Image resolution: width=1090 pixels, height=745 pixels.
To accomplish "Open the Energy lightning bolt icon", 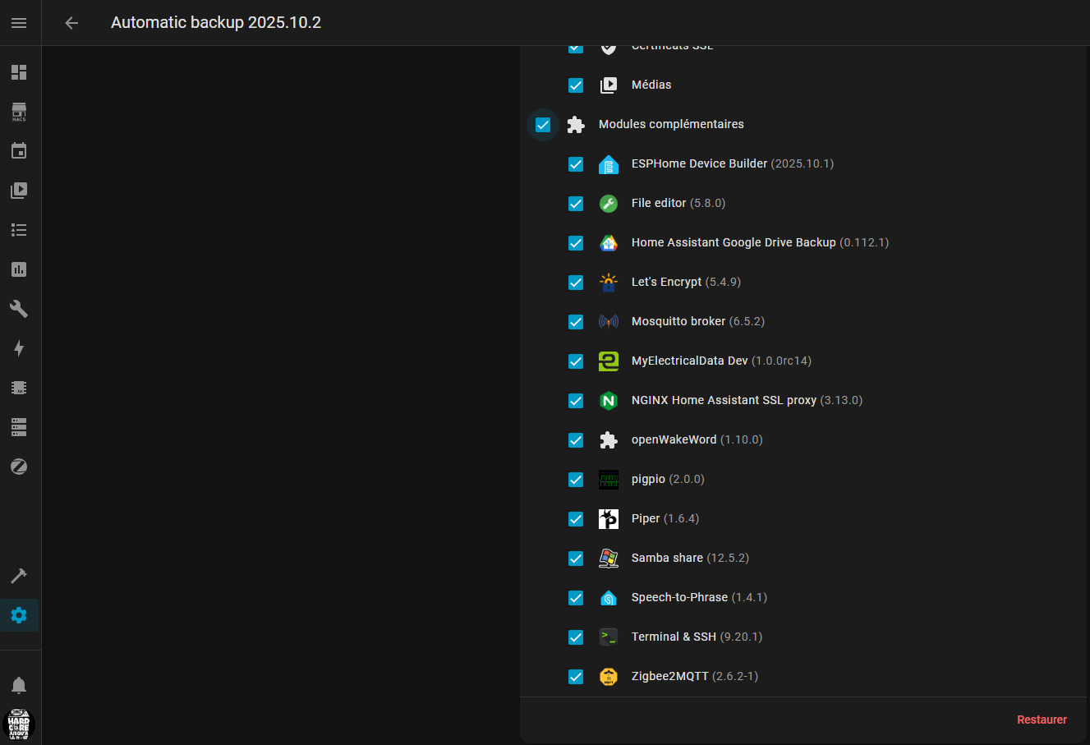I will (x=19, y=348).
